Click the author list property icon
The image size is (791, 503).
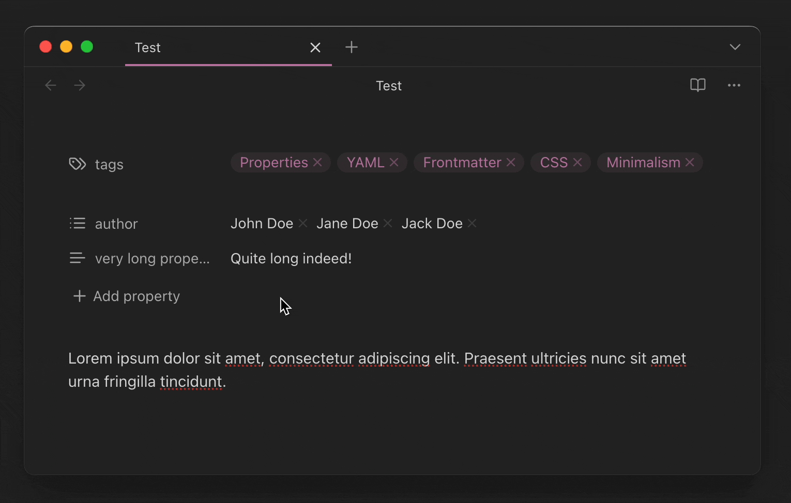coord(78,223)
